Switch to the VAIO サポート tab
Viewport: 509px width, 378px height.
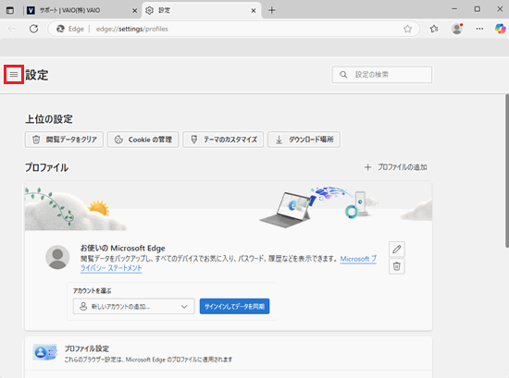pos(82,10)
